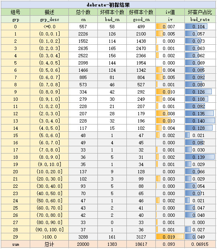Viewport: 217px width, 249px height.
Task: Click the sum row label cell
Action: pos(15,244)
